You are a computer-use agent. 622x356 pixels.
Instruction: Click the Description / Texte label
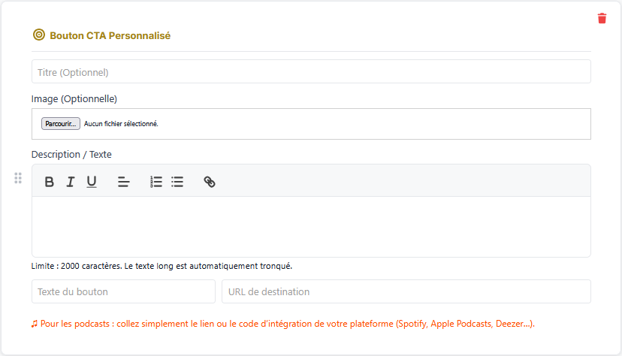71,154
